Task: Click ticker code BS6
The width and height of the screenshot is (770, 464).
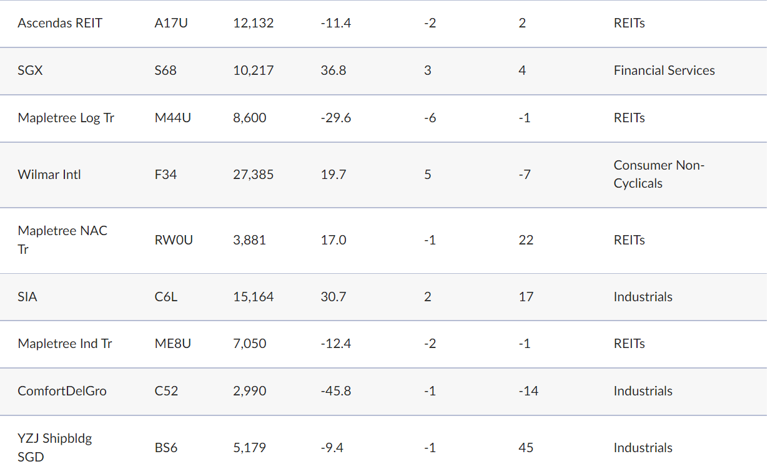Action: coord(166,448)
